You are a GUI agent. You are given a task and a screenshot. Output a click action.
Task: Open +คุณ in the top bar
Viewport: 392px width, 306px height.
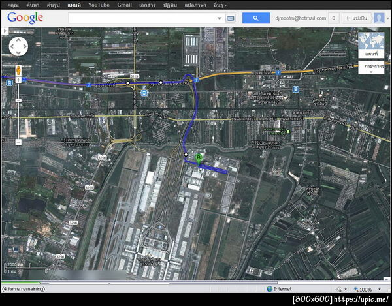pos(13,5)
